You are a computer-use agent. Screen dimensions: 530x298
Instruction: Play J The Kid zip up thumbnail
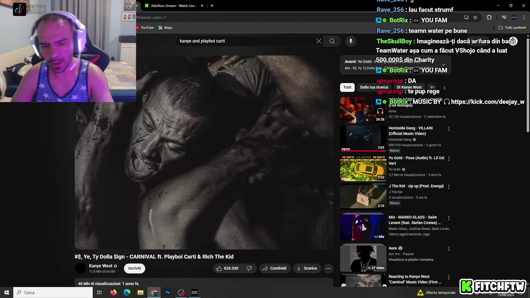(x=363, y=197)
